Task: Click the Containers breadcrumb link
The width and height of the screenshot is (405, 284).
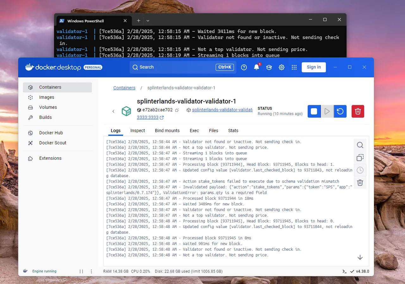Action: [x=124, y=88]
